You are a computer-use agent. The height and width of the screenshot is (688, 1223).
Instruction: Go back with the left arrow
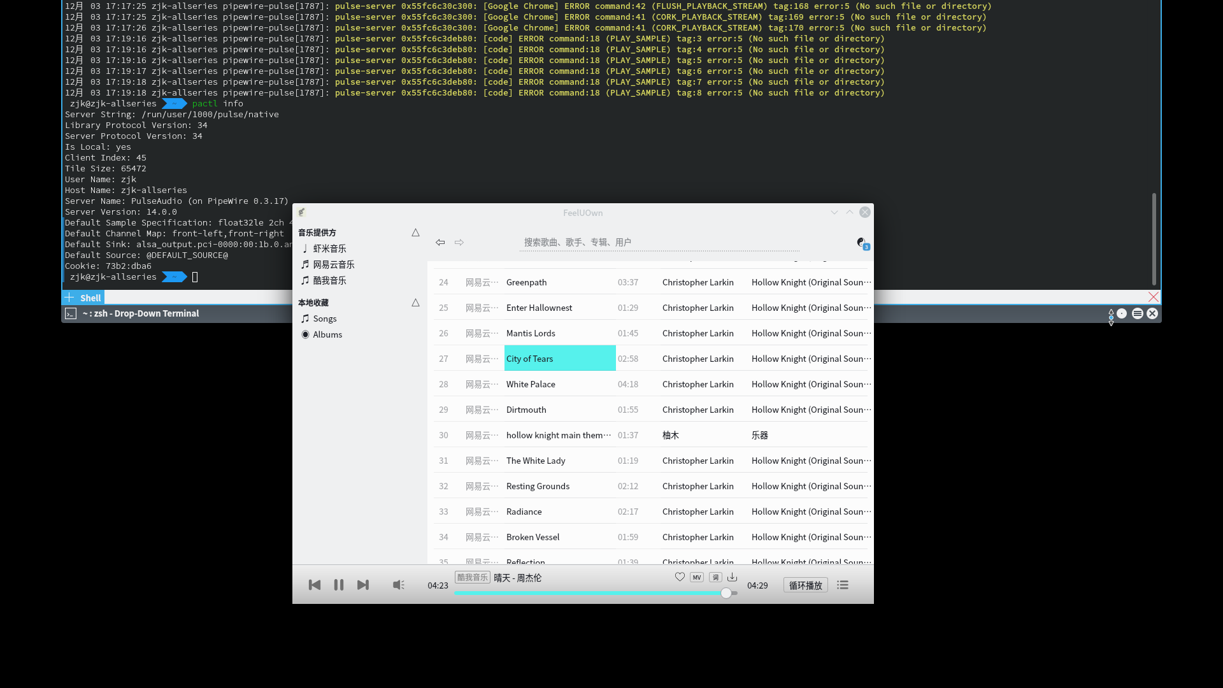coord(440,242)
